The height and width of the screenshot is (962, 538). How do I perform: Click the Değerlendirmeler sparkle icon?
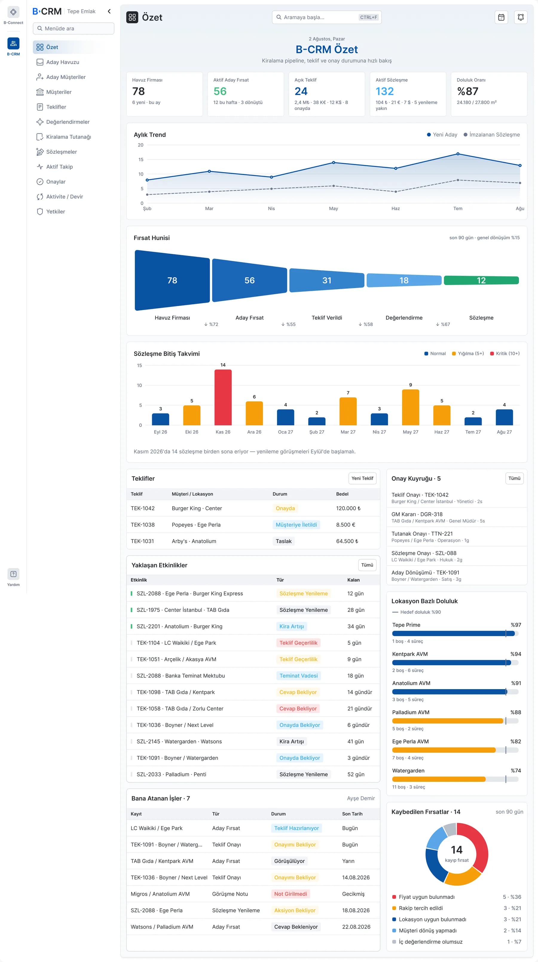[x=40, y=122]
